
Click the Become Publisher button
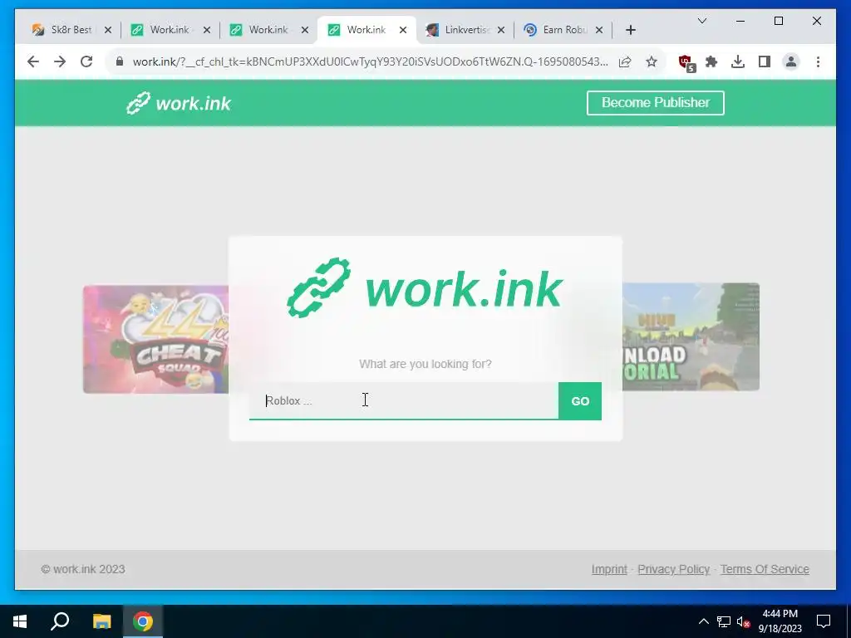pos(655,102)
